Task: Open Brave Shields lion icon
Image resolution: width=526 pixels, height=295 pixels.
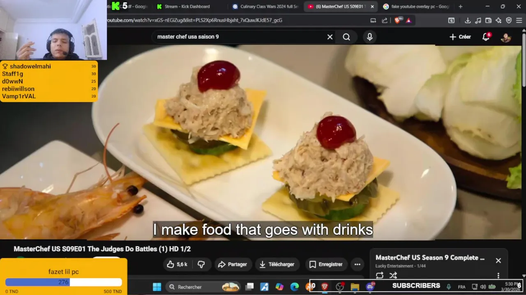Action: (x=397, y=20)
